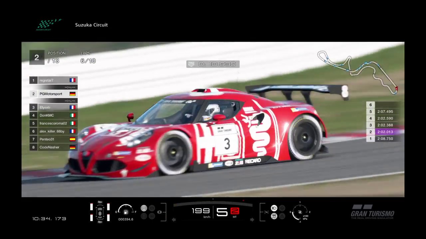Click lap 1 time 2:08.750
This screenshot has width=426, height=239.
point(385,139)
